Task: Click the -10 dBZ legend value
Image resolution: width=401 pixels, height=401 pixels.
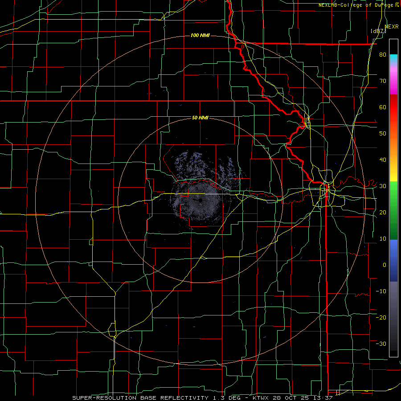Action: coord(381,291)
